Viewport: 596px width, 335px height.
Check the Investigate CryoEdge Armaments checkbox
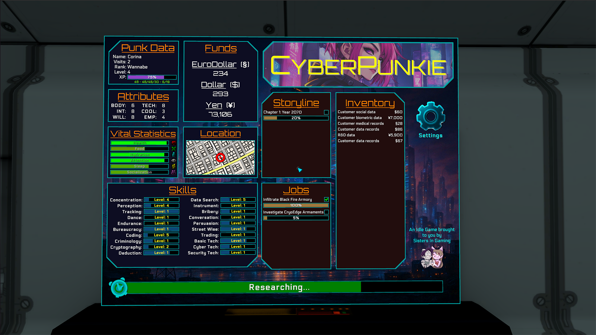click(x=326, y=212)
